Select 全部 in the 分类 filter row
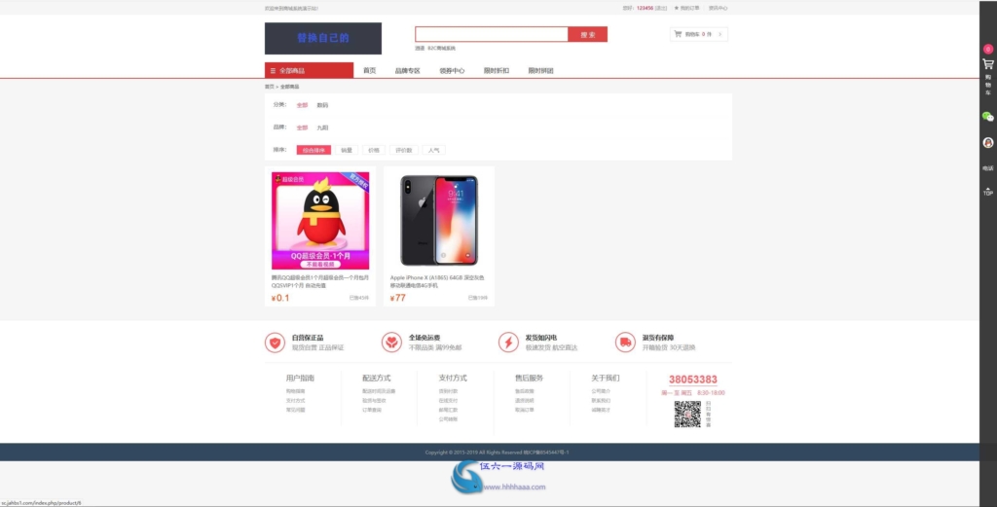Viewport: 997px width, 507px height. tap(302, 105)
